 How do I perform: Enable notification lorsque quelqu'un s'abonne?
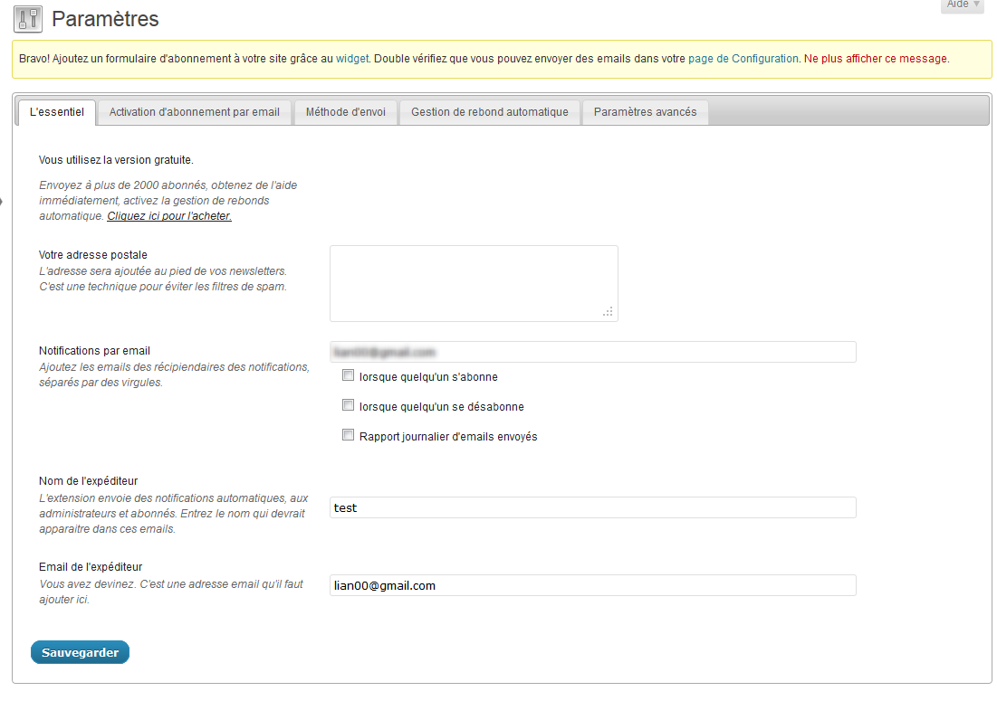click(348, 375)
